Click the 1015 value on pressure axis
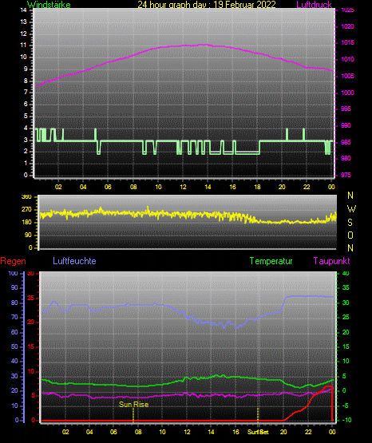The image size is (372, 443). click(x=347, y=42)
